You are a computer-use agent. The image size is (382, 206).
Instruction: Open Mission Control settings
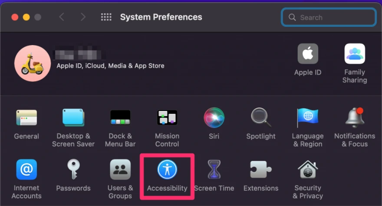167,118
